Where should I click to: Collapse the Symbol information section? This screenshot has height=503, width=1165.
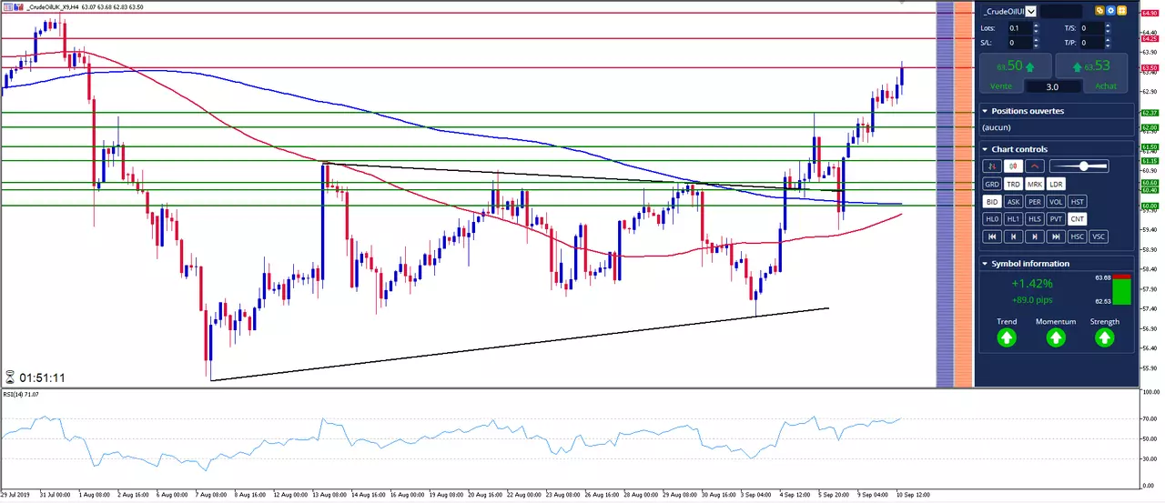click(985, 264)
